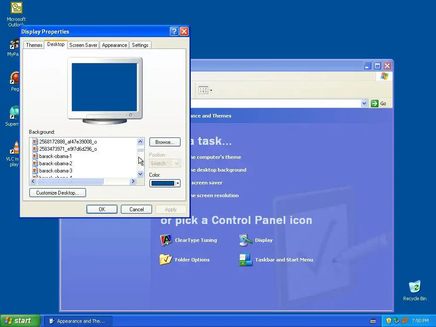436x327 pixels.
Task: Click the computer's theme task link
Action: coord(216,157)
